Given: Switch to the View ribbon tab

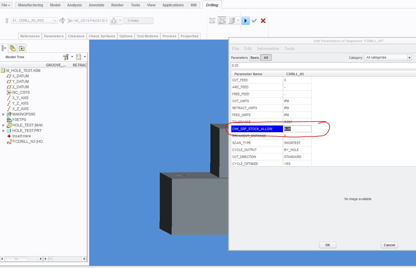Looking at the screenshot, I should tap(151, 5).
